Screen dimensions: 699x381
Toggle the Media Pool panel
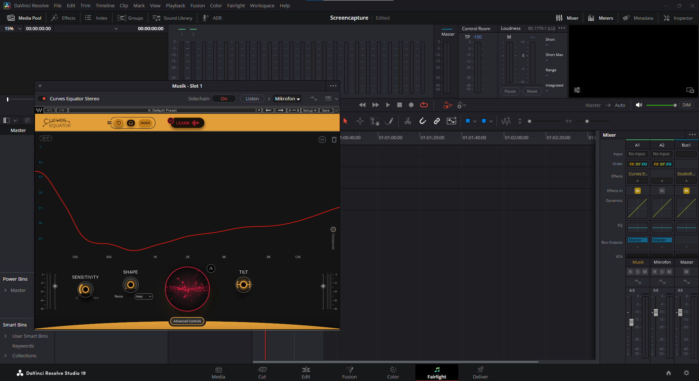25,18
